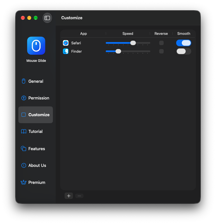The image size is (216, 224).
Task: Click the Safari speed slider knob
Action: [x=133, y=43]
